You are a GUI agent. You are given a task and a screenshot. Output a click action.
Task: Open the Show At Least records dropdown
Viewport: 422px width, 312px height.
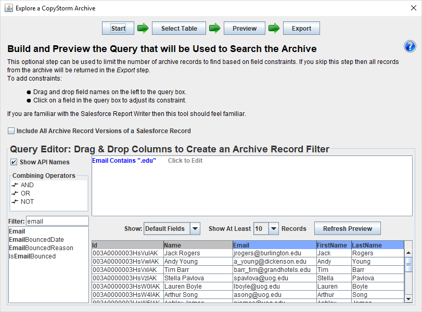pyautogui.click(x=273, y=229)
